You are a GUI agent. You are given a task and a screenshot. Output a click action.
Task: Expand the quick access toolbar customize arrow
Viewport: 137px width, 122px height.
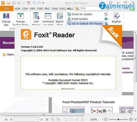pyautogui.click(x=43, y=3)
